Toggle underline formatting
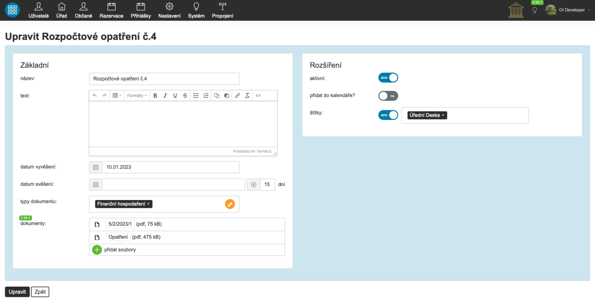Viewport: 595px width, 307px height. coord(175,95)
